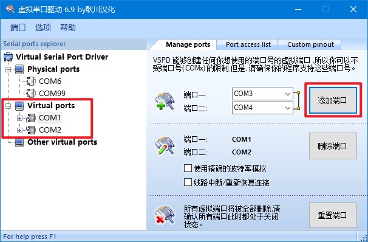Expand the COM2 virtual port node

click(19, 130)
